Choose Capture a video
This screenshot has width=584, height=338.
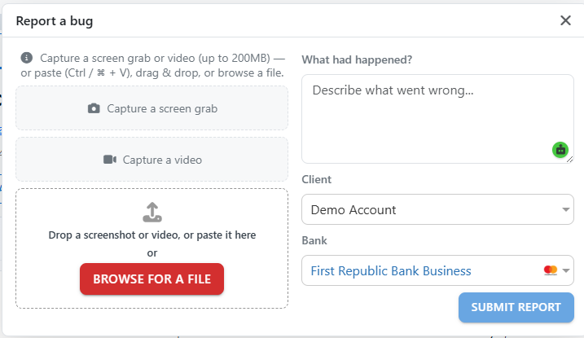click(x=152, y=160)
